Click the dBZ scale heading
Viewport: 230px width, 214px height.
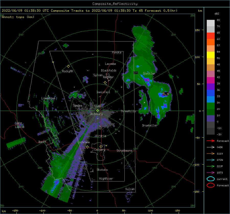pyautogui.click(x=217, y=13)
